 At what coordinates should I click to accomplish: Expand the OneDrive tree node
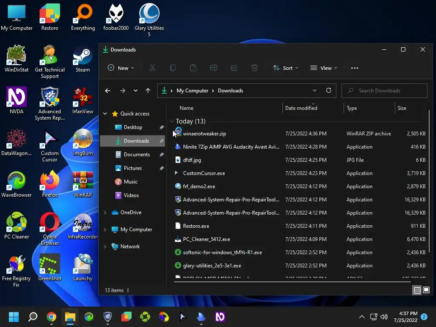coord(105,212)
